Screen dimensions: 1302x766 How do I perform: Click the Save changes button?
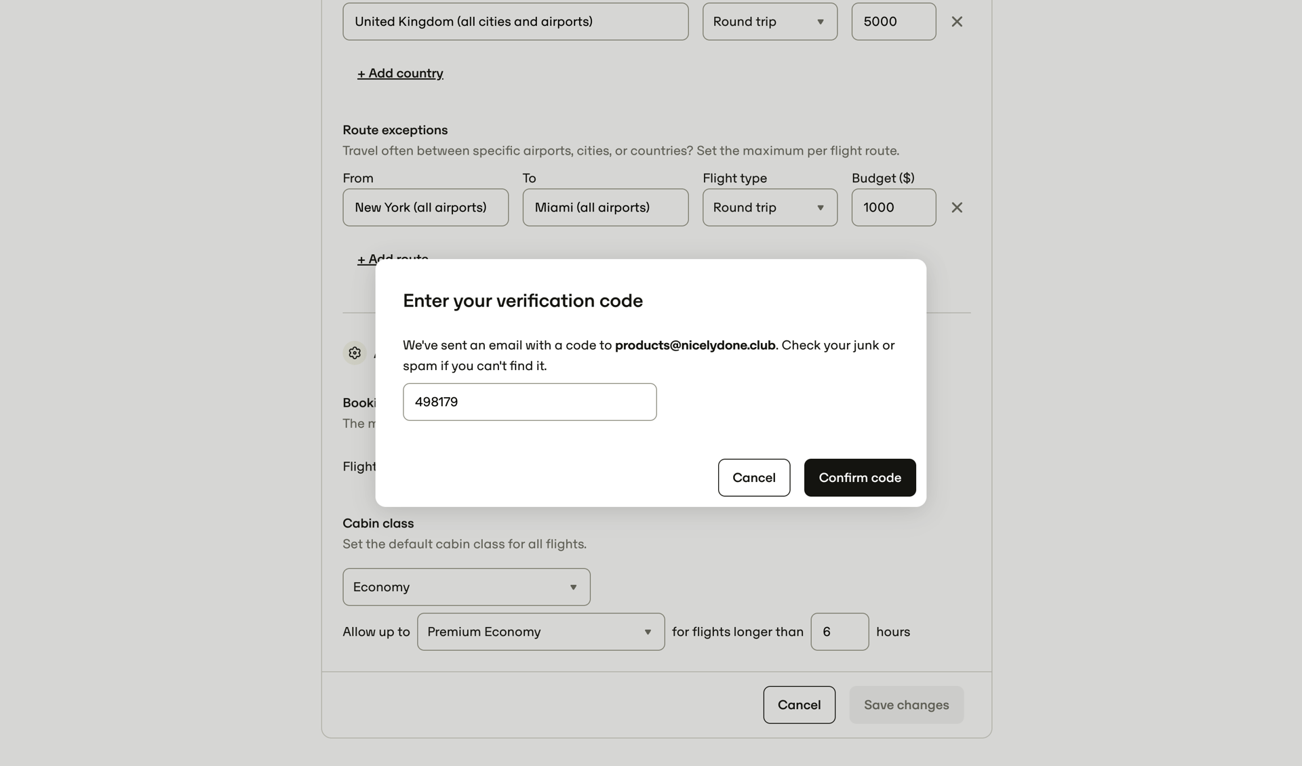(906, 704)
